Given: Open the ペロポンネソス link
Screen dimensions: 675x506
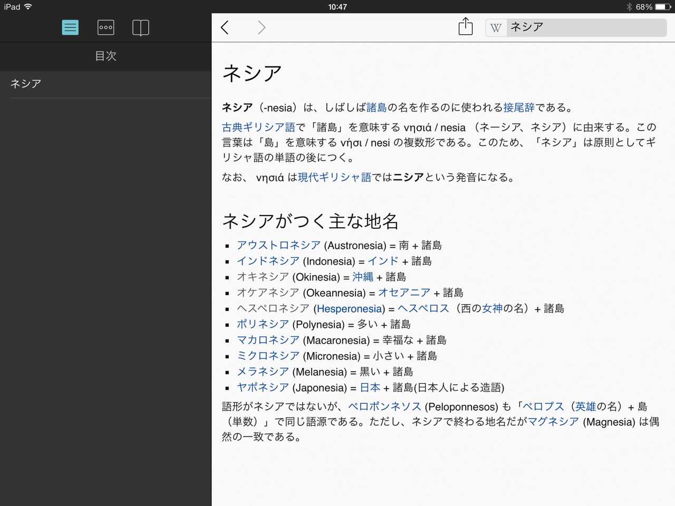Looking at the screenshot, I should (384, 406).
